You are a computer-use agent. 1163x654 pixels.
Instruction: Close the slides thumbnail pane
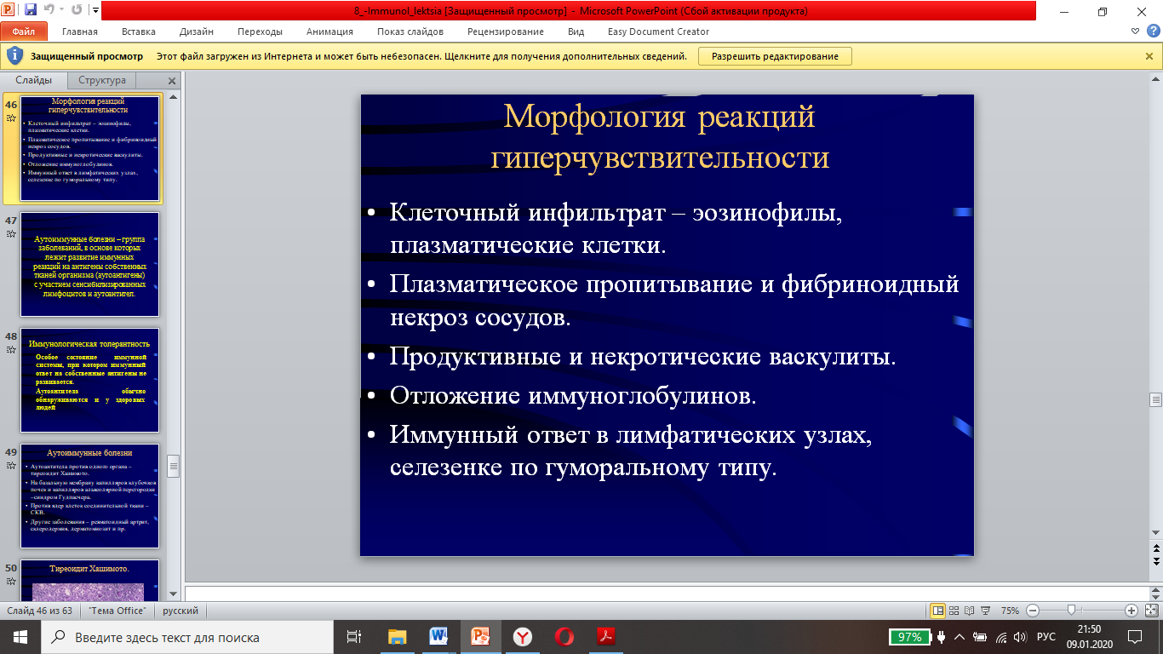pyautogui.click(x=172, y=81)
